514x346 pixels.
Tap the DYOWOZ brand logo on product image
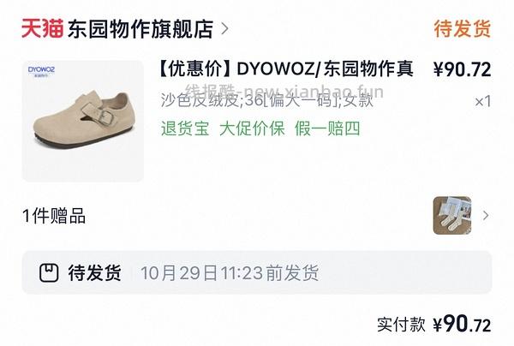[41, 71]
